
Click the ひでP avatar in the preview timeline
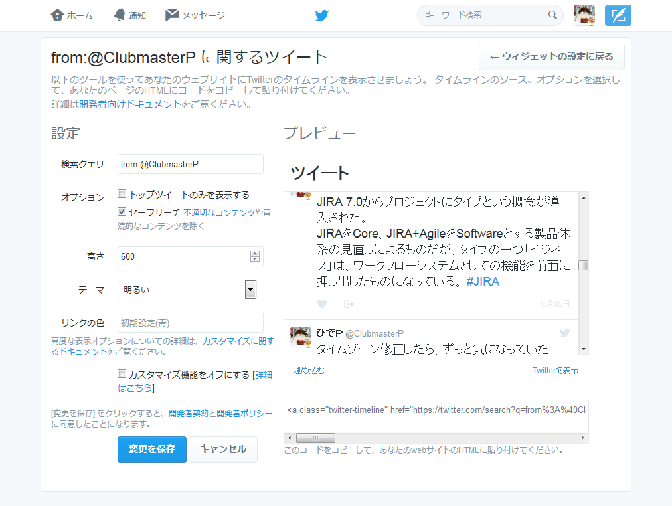tap(300, 337)
